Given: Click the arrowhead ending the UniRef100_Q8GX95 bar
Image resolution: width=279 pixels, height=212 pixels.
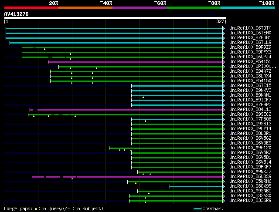Looking at the screenshot, I should coord(224,186).
